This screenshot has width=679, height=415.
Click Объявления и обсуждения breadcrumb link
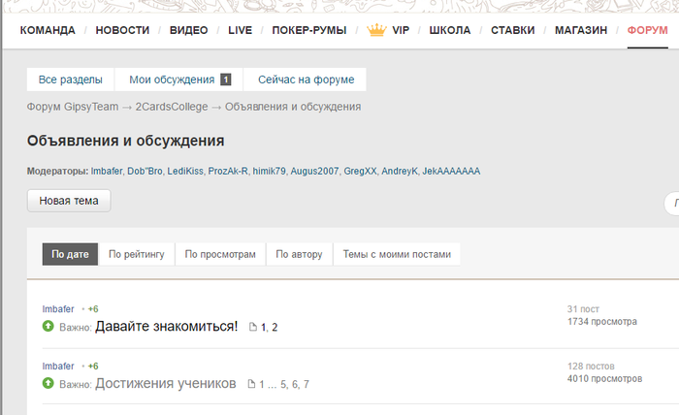(293, 107)
